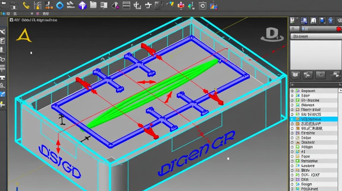Select the radio circle for Boign row
The width and height of the screenshot is (342, 191).
pyautogui.click(x=292, y=184)
